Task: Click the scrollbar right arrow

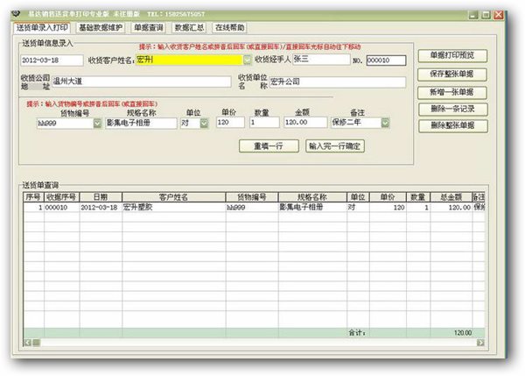Action: pos(480,343)
